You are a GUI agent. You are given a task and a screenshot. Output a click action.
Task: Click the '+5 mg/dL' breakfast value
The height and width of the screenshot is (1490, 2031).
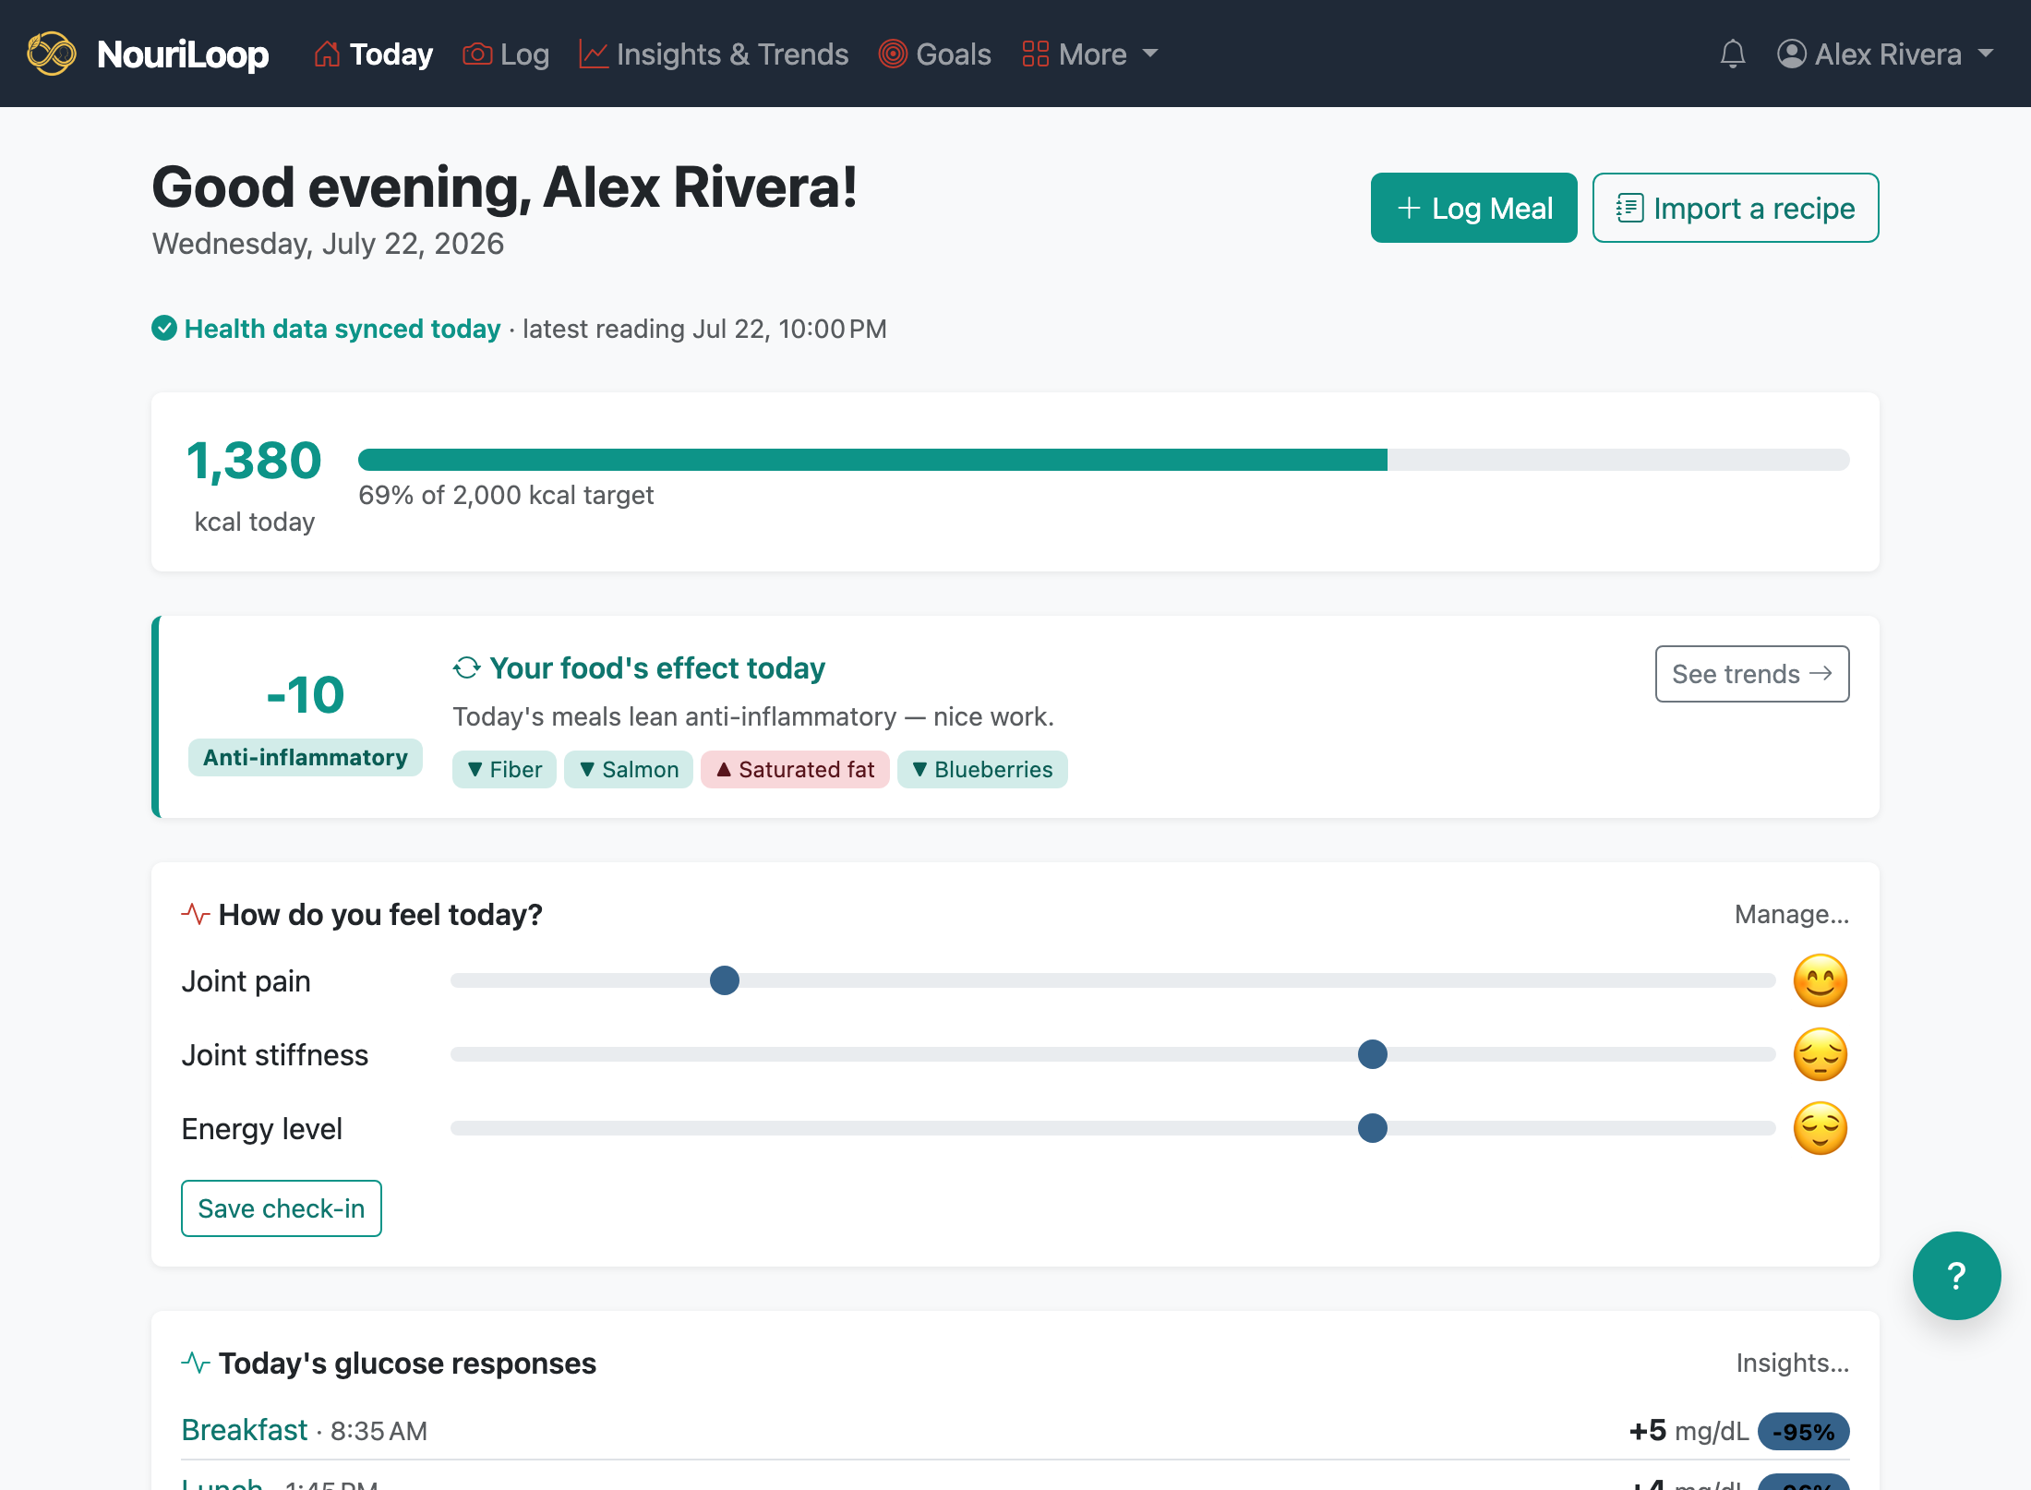[1689, 1431]
